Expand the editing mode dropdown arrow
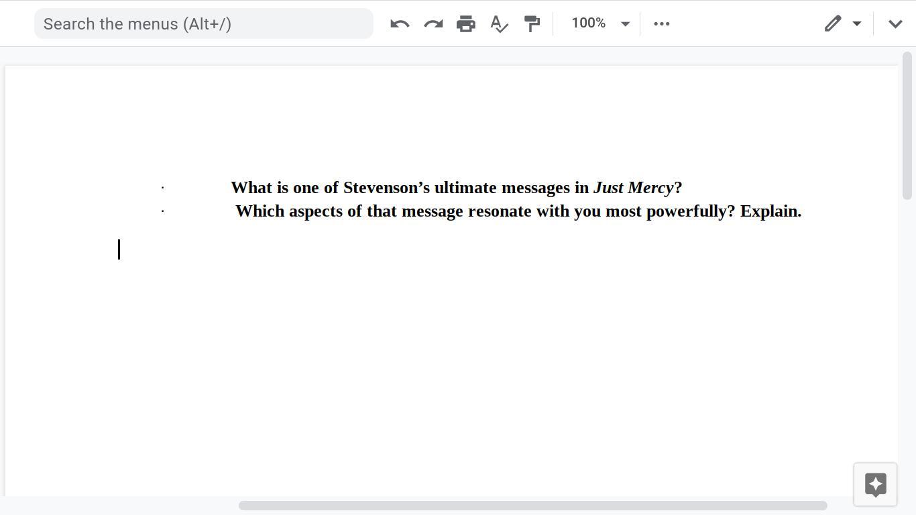This screenshot has height=515, width=916. (856, 23)
